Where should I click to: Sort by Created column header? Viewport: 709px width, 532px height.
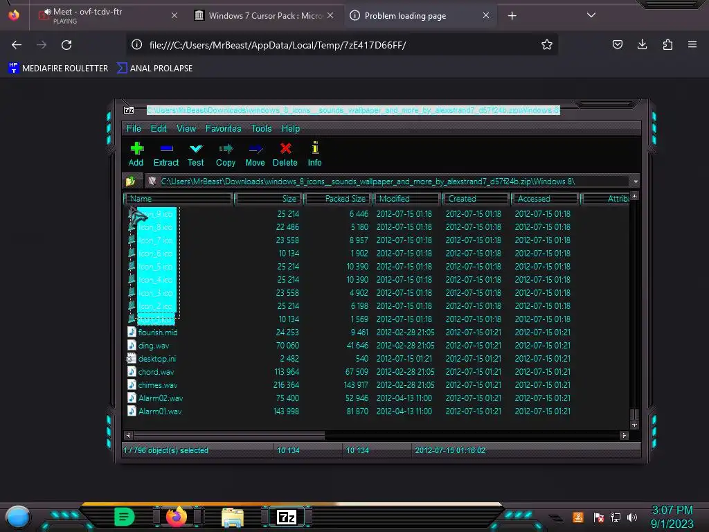pyautogui.click(x=476, y=199)
